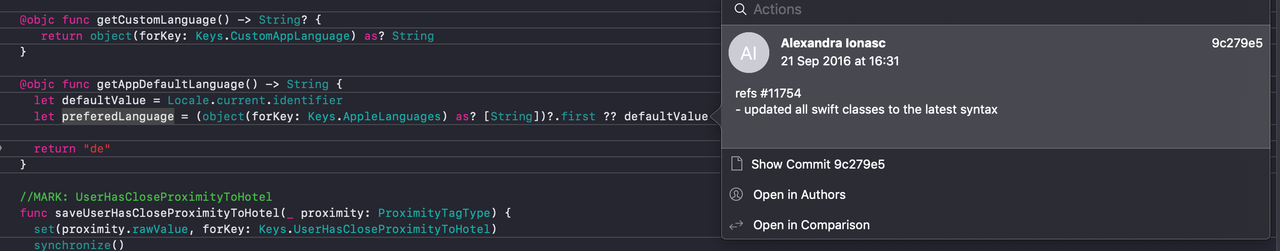This screenshot has width=1280, height=251.
Task: Click the MARK UserHasCloseProximityToHotel comment
Action: click(x=145, y=197)
